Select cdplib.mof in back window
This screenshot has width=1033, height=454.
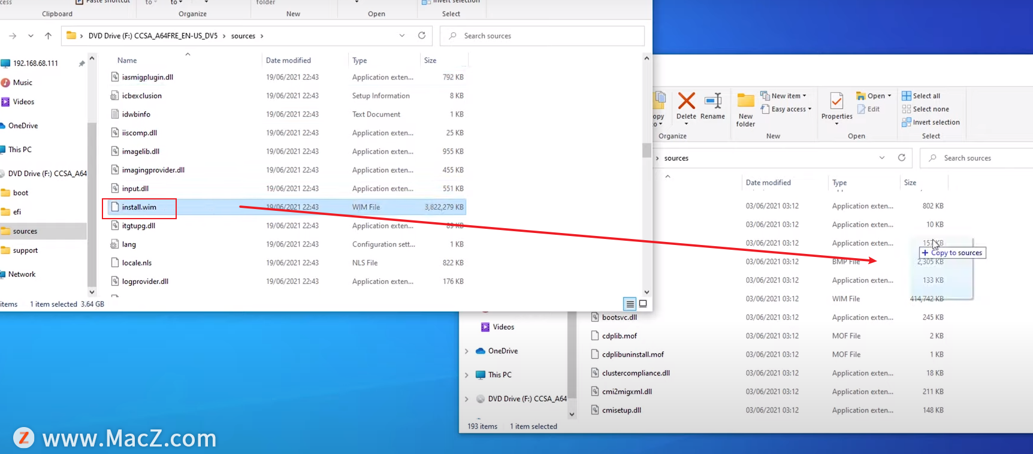click(x=619, y=336)
